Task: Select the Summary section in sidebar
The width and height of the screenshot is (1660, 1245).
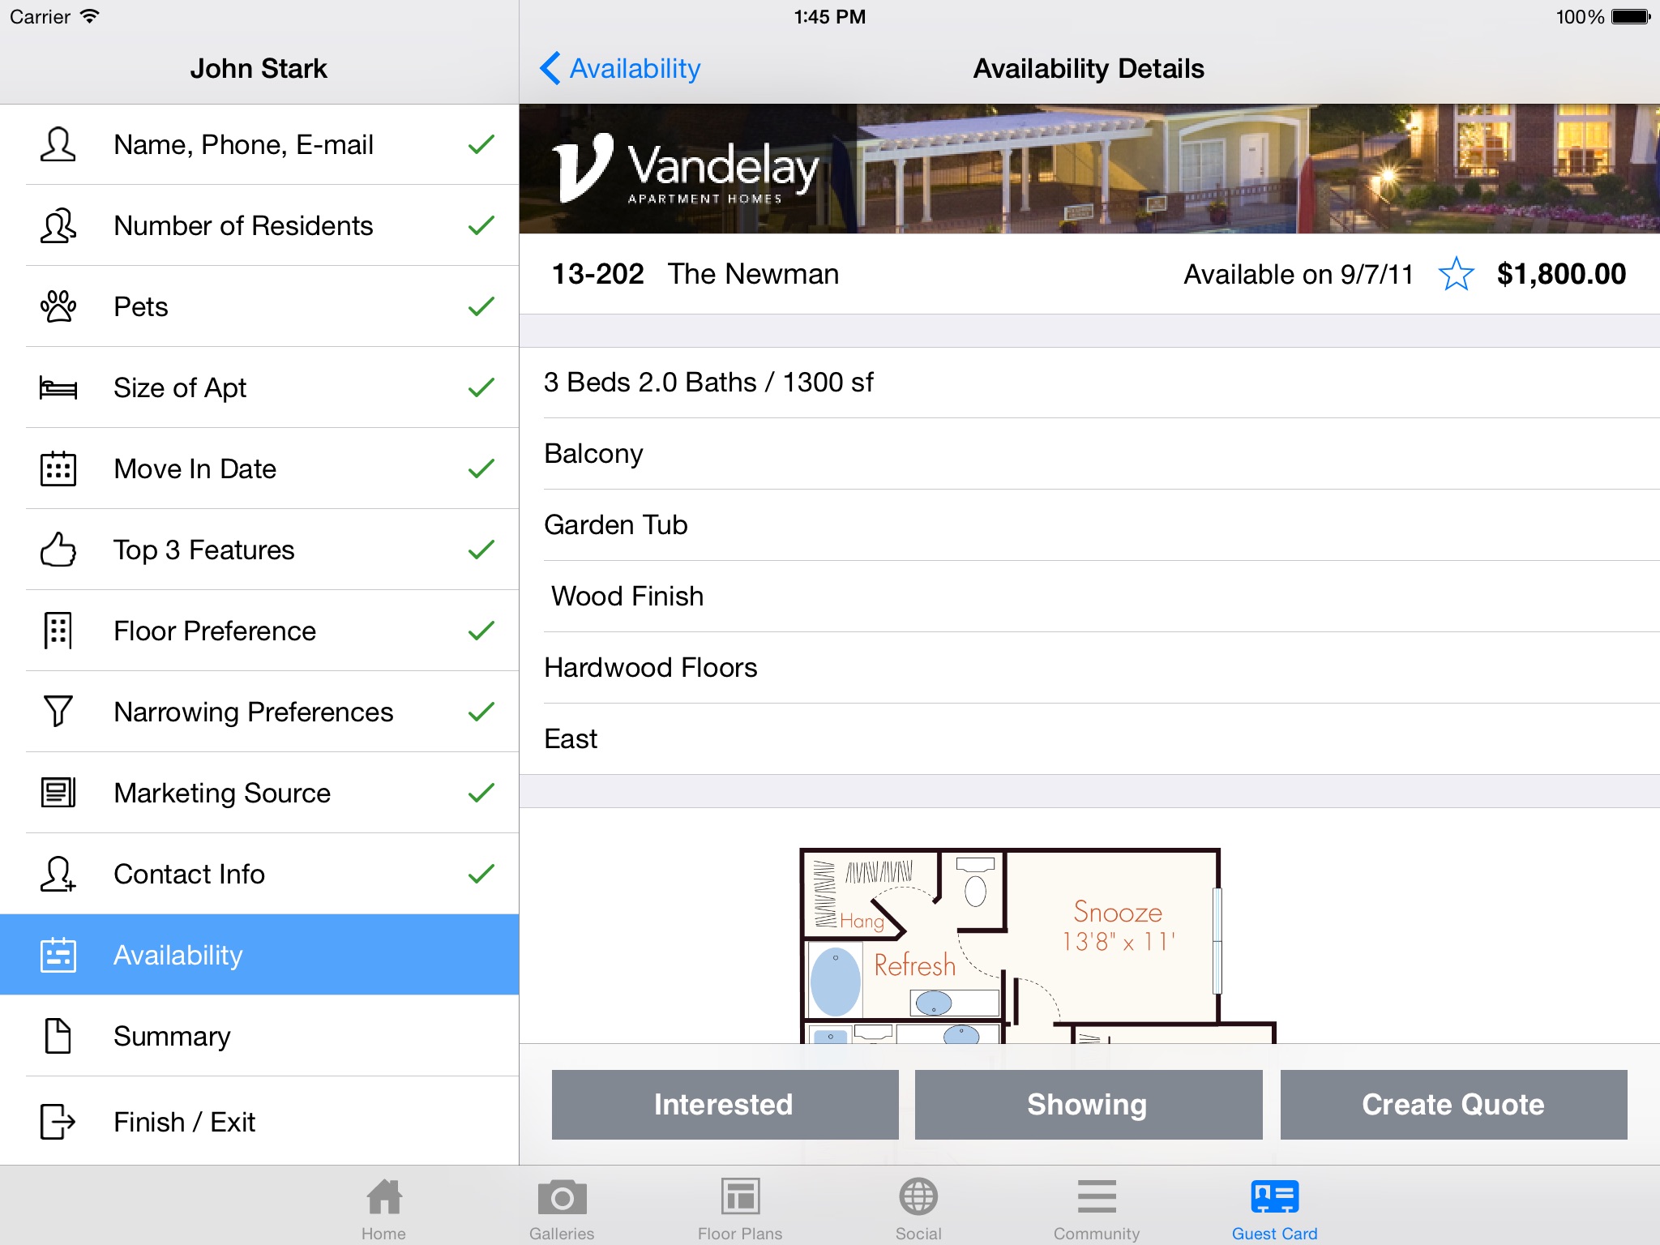Action: click(x=256, y=1036)
